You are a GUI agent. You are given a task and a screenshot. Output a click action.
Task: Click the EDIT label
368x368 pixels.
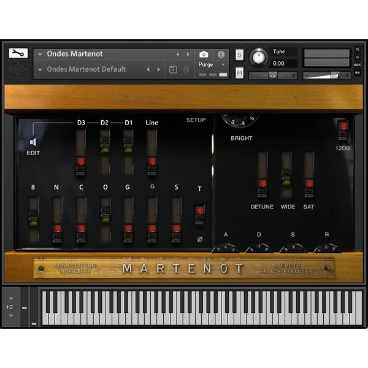[33, 153]
